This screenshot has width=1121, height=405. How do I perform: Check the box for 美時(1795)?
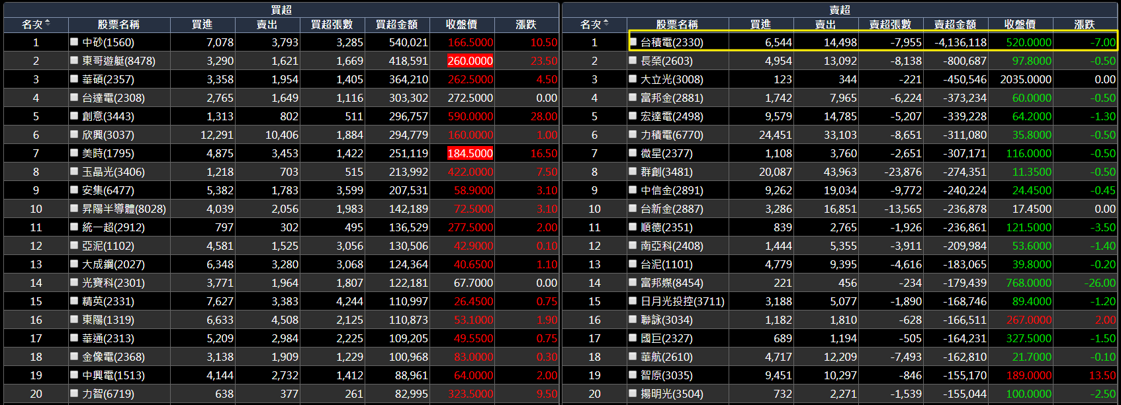coord(74,153)
